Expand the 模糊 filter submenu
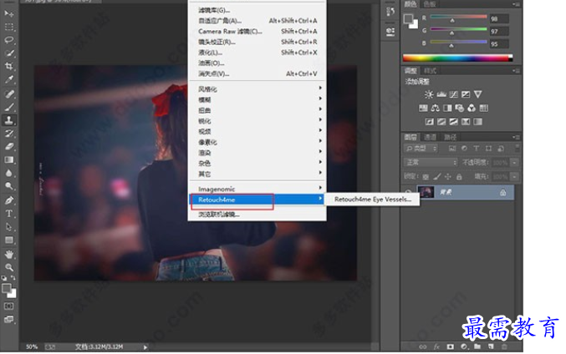Screen dimensions: 566x354 257,99
